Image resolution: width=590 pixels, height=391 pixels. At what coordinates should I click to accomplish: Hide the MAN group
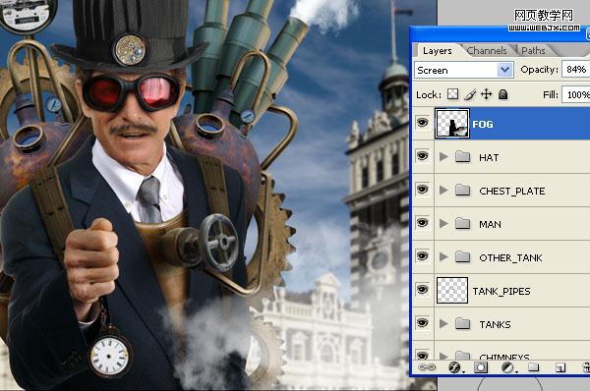click(423, 223)
